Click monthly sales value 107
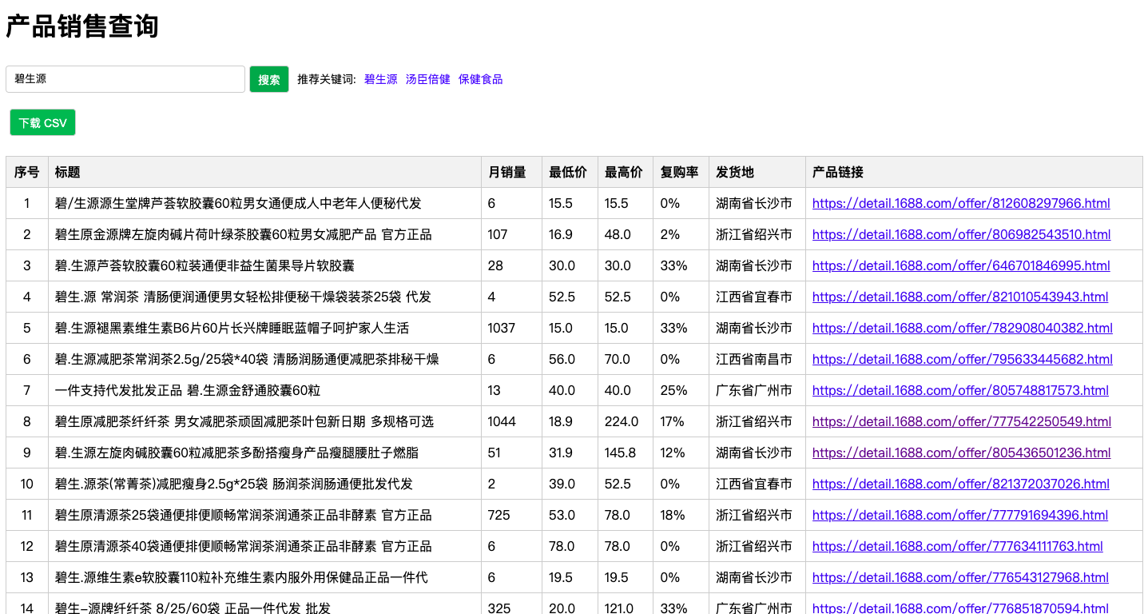Viewport: 1148px width, 614px height. 498,234
